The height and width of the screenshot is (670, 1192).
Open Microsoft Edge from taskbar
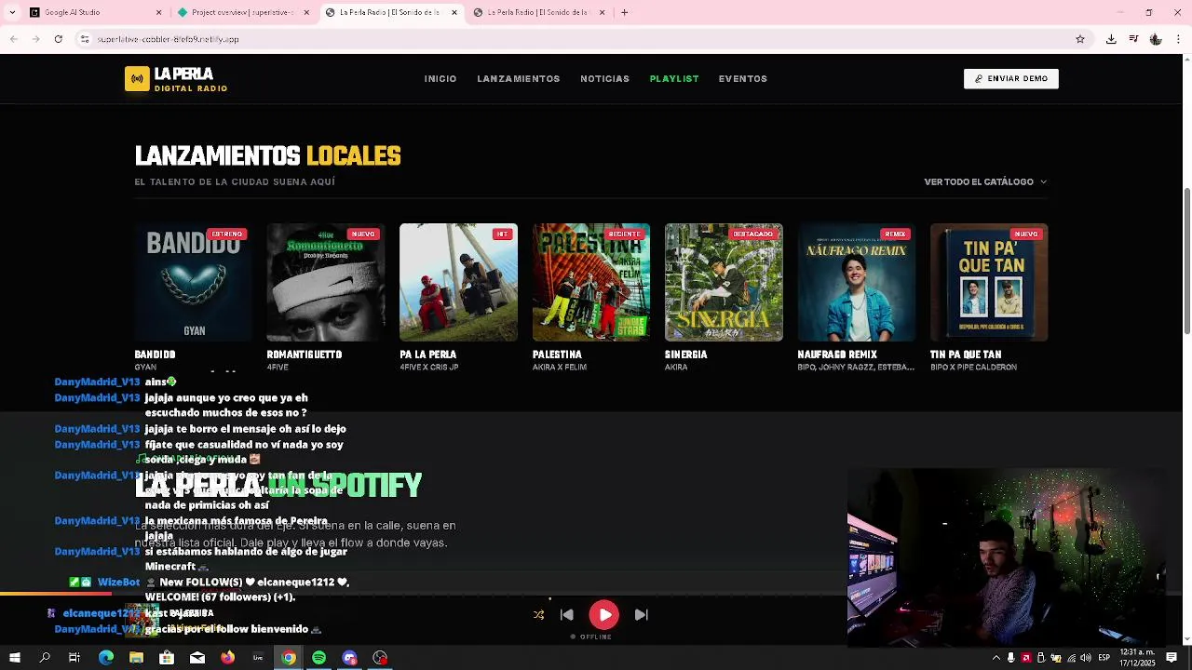[x=106, y=658]
